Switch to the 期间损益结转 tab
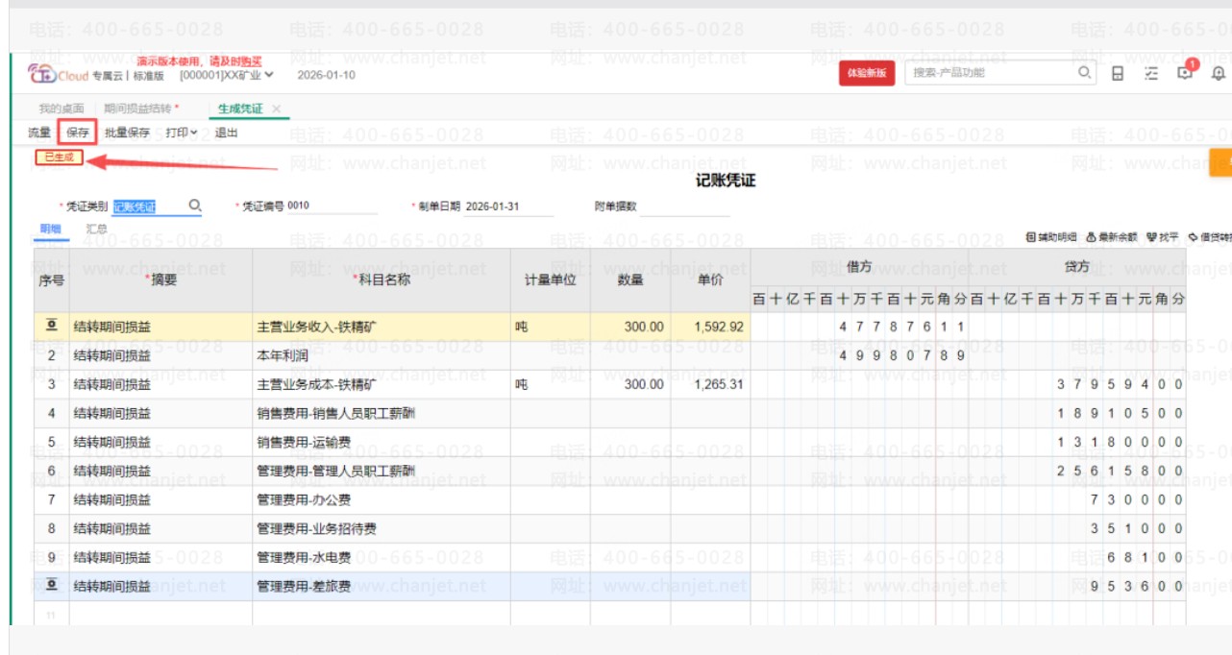The image size is (1232, 655). 141,109
